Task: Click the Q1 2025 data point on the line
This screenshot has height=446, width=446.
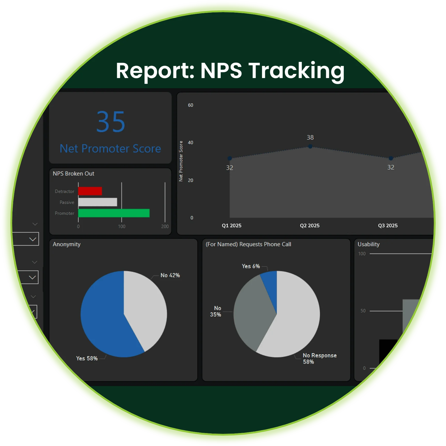Action: [x=230, y=158]
